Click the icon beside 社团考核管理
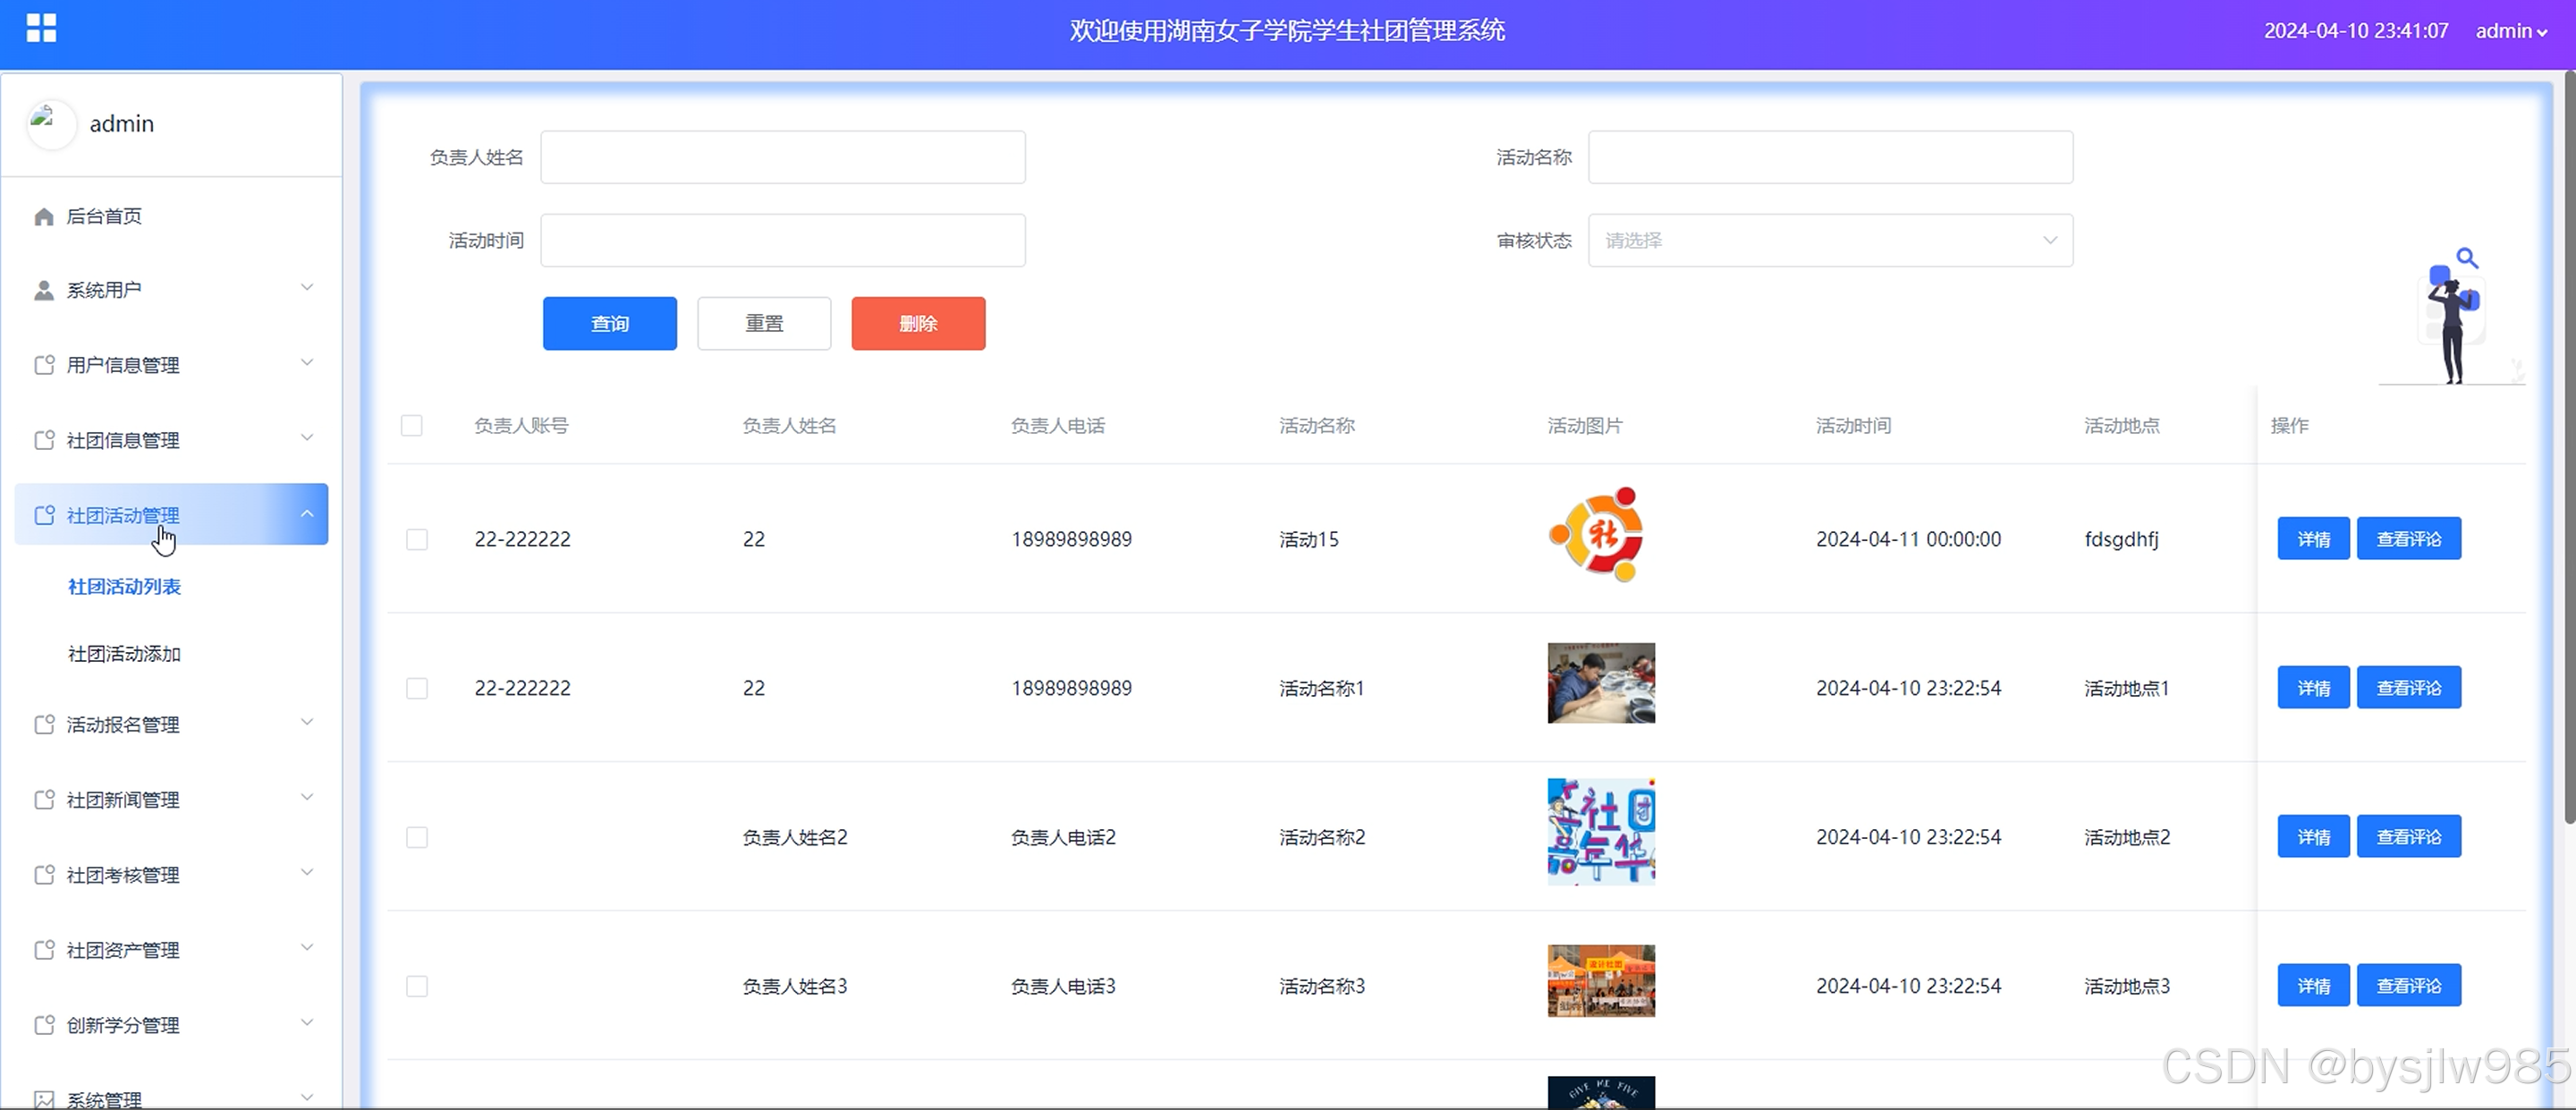This screenshot has width=2576, height=1110. (44, 874)
